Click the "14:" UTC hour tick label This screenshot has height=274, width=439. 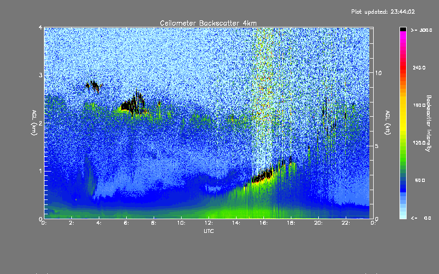pyautogui.click(x=236, y=223)
